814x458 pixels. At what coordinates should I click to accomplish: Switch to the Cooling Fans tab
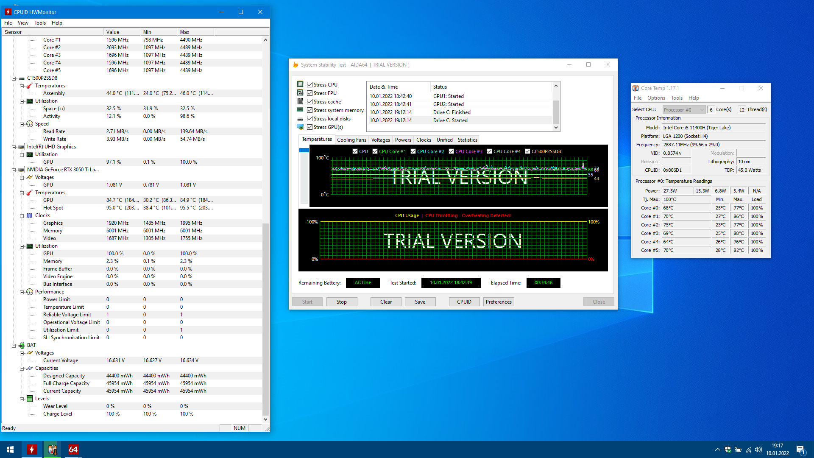pos(351,140)
